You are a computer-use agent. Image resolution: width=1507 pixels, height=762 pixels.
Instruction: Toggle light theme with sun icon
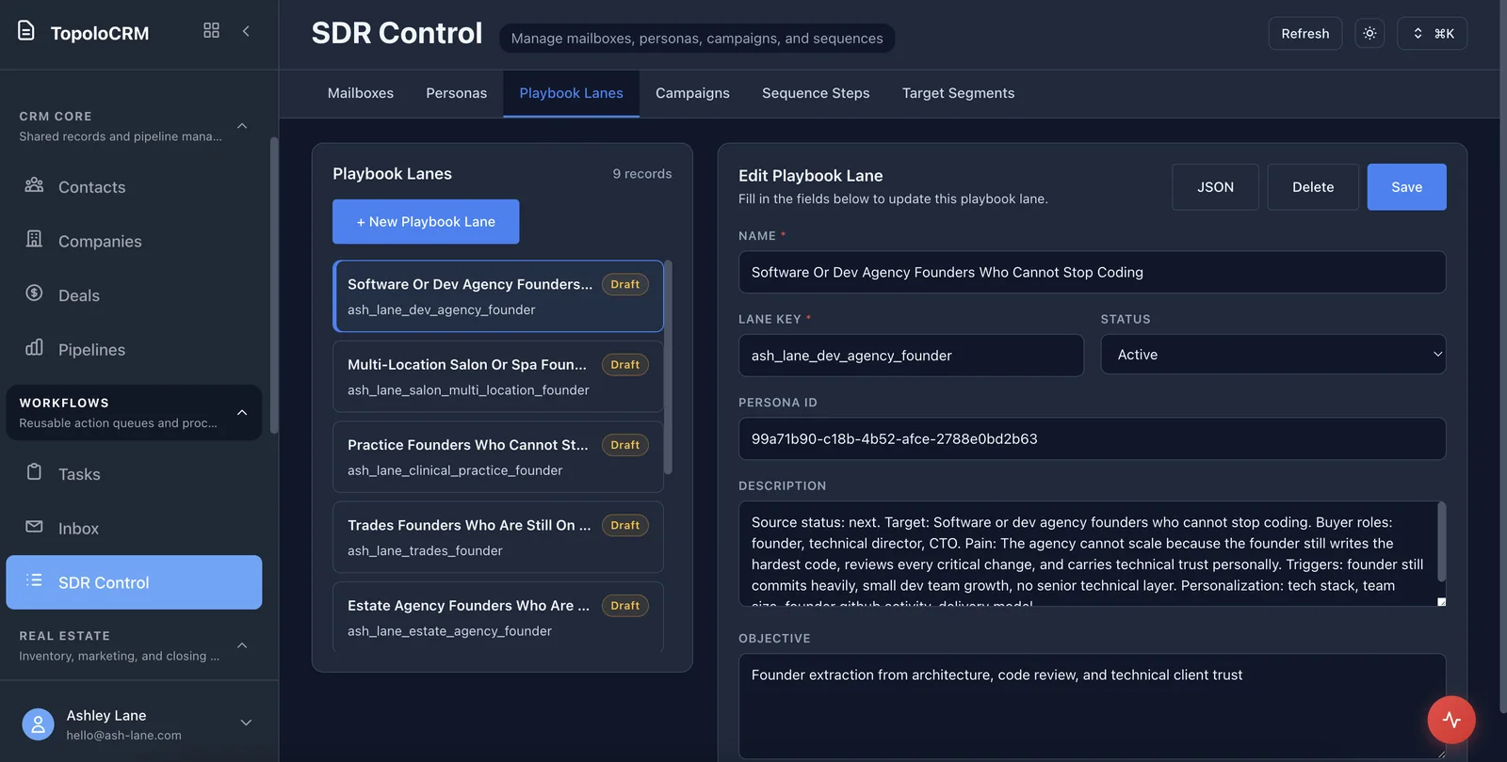[1369, 33]
